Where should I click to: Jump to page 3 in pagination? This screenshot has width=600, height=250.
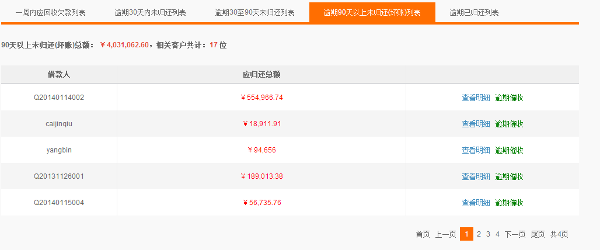pyautogui.click(x=488, y=234)
